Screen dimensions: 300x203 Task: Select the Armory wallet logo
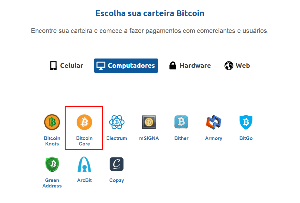[x=214, y=122]
